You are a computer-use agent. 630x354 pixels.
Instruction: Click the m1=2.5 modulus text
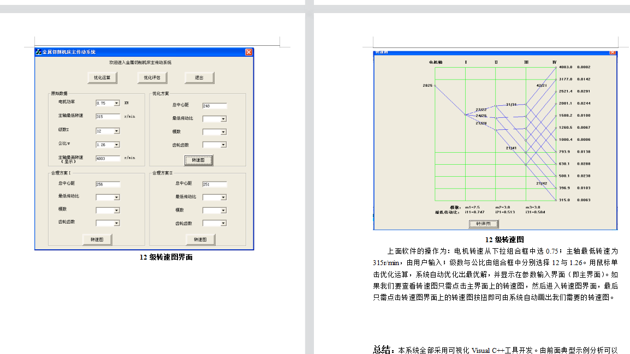click(x=473, y=207)
